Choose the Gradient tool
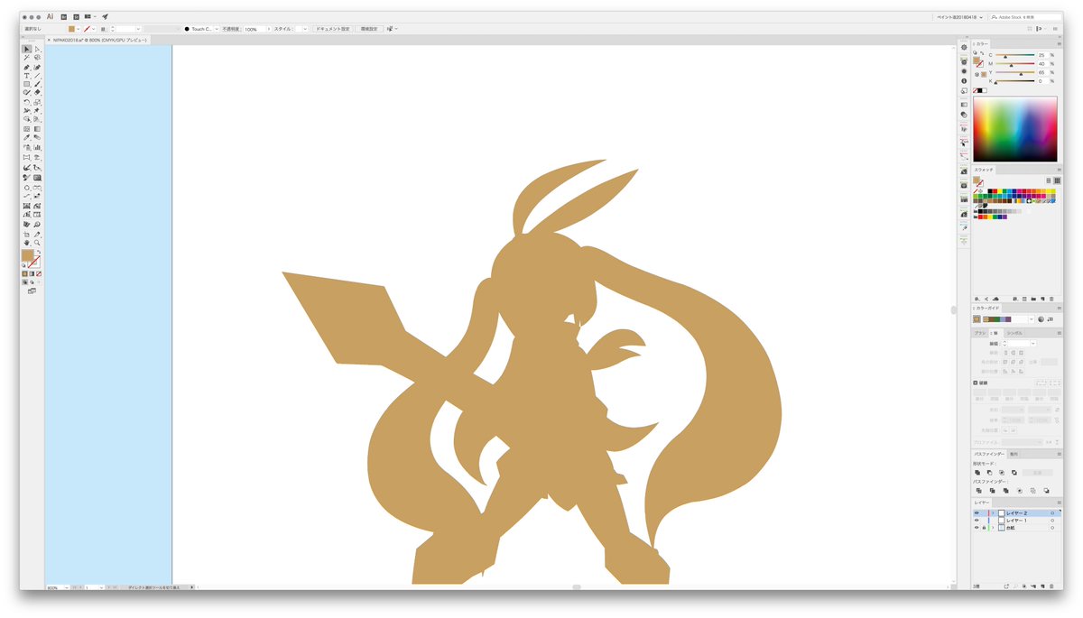 pos(37,128)
